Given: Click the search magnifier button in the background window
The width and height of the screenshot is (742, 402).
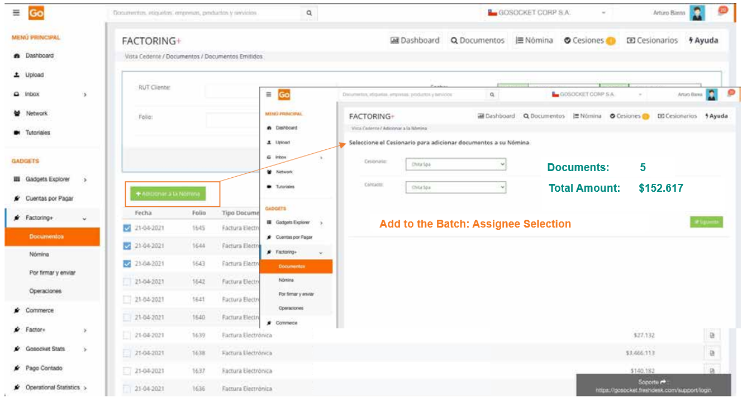Looking at the screenshot, I should click(310, 13).
